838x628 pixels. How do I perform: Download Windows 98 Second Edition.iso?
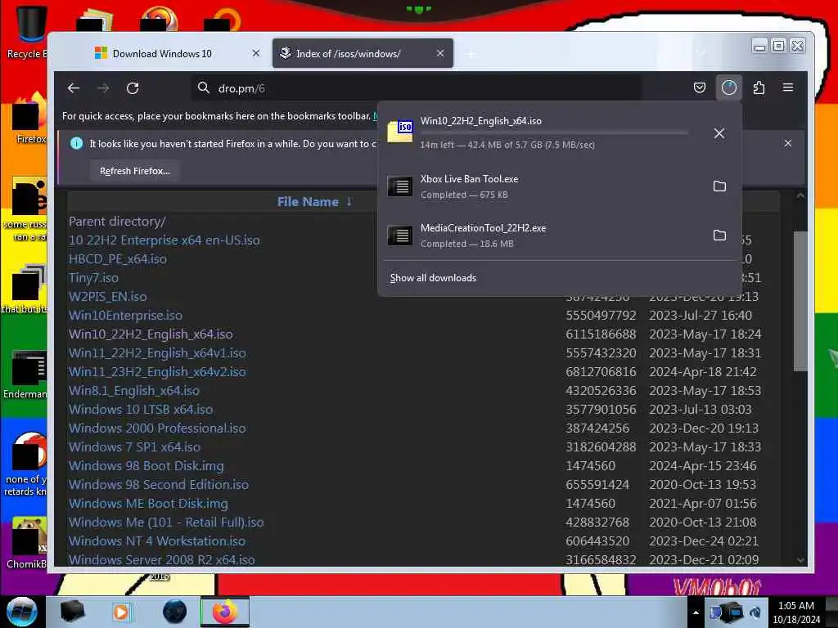[158, 485]
